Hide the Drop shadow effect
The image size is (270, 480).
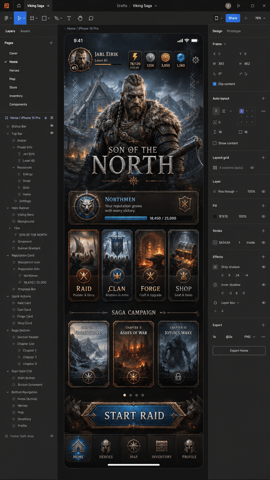click(x=263, y=267)
